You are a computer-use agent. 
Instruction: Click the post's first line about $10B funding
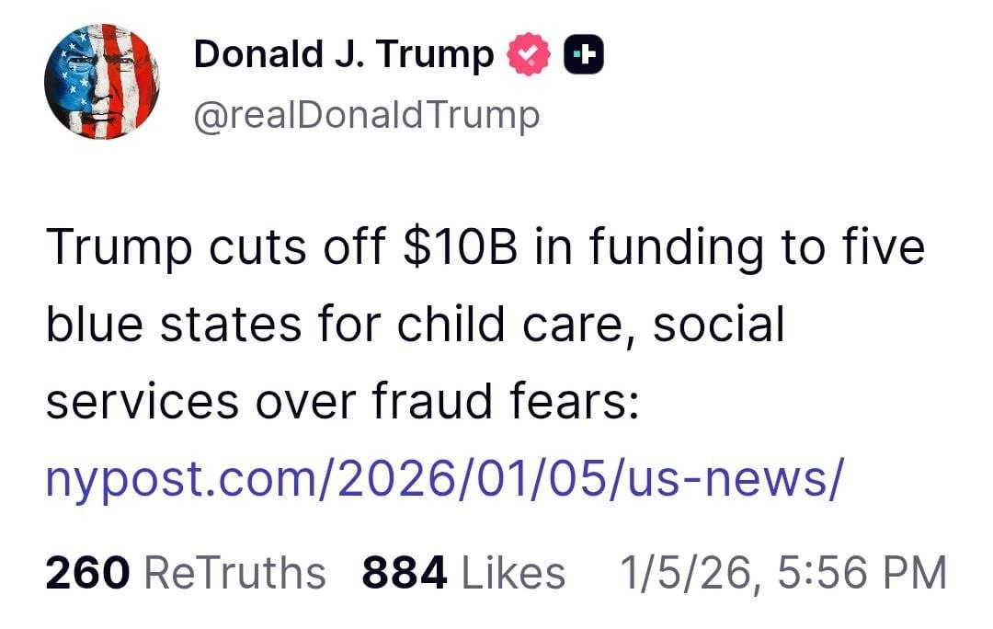tap(484, 248)
